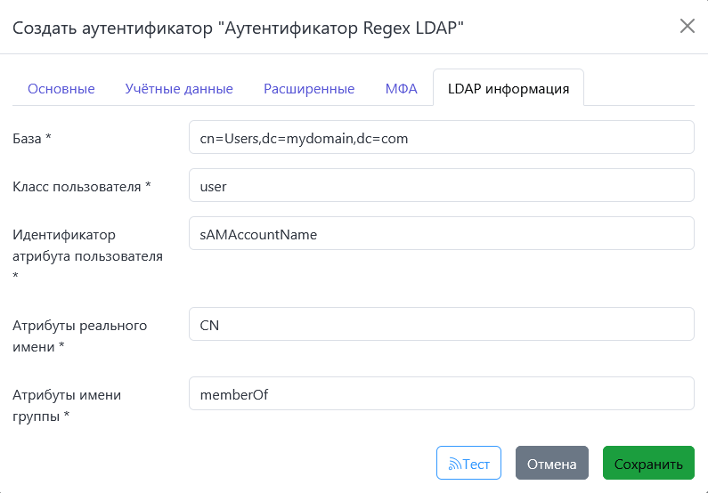Image resolution: width=708 pixels, height=493 pixels.
Task: Open the Учётные данные tab
Action: [179, 89]
